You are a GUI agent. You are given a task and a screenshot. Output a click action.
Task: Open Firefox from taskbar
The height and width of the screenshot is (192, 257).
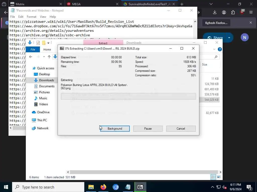[x=103, y=187]
